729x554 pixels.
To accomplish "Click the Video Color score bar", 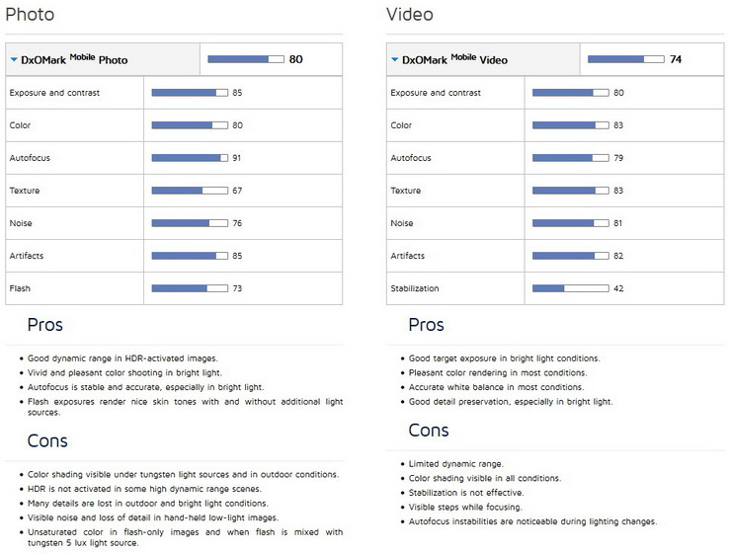I will point(570,125).
